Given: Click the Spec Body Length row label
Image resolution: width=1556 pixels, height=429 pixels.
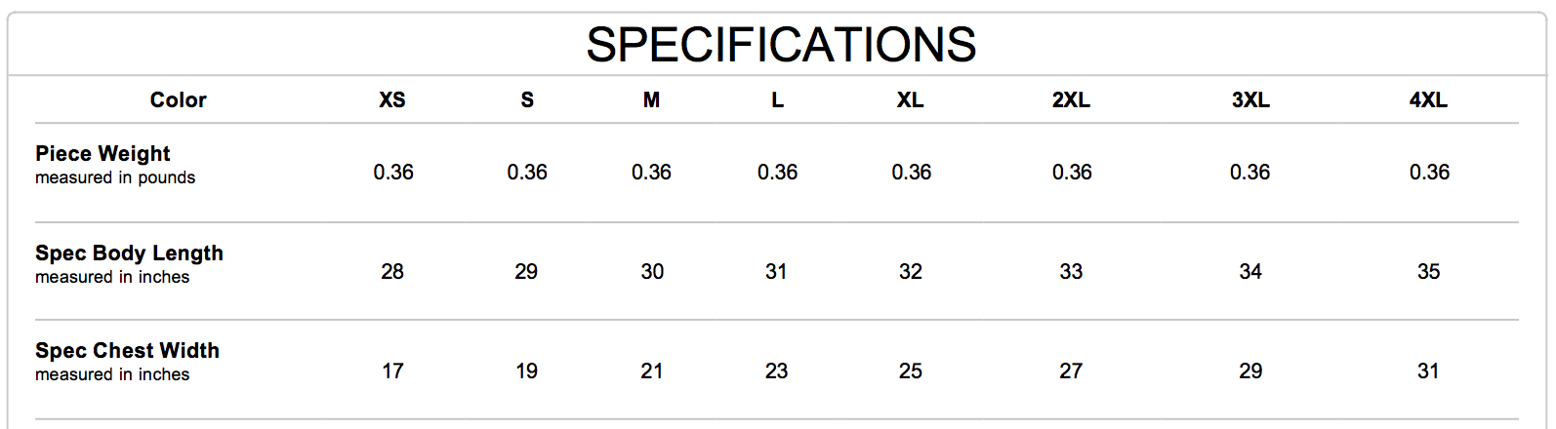Looking at the screenshot, I should (129, 253).
